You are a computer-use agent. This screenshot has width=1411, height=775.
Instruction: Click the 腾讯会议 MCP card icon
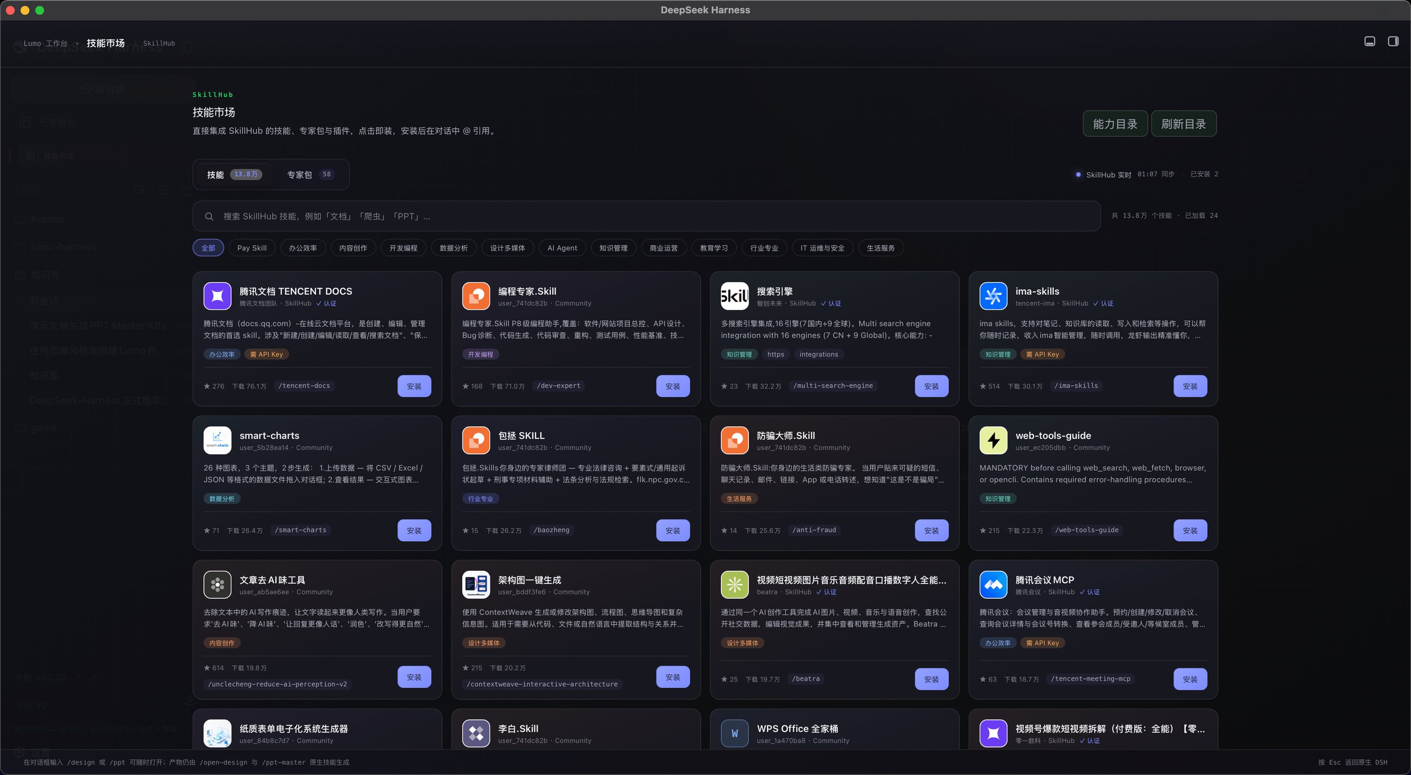pyautogui.click(x=993, y=585)
